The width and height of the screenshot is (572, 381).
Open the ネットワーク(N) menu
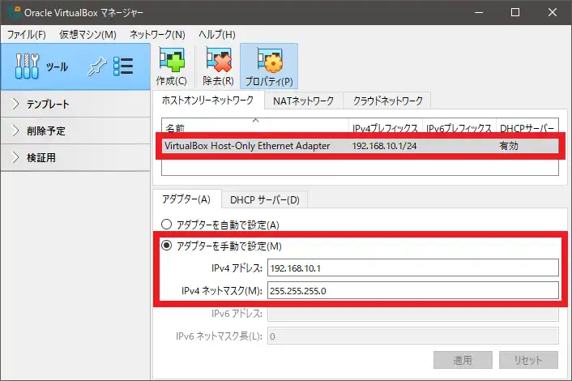click(x=157, y=35)
